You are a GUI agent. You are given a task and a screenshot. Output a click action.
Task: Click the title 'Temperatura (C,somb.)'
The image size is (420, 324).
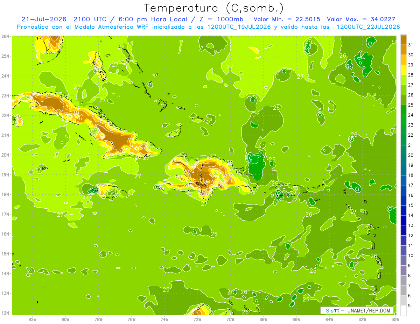pos(213,8)
